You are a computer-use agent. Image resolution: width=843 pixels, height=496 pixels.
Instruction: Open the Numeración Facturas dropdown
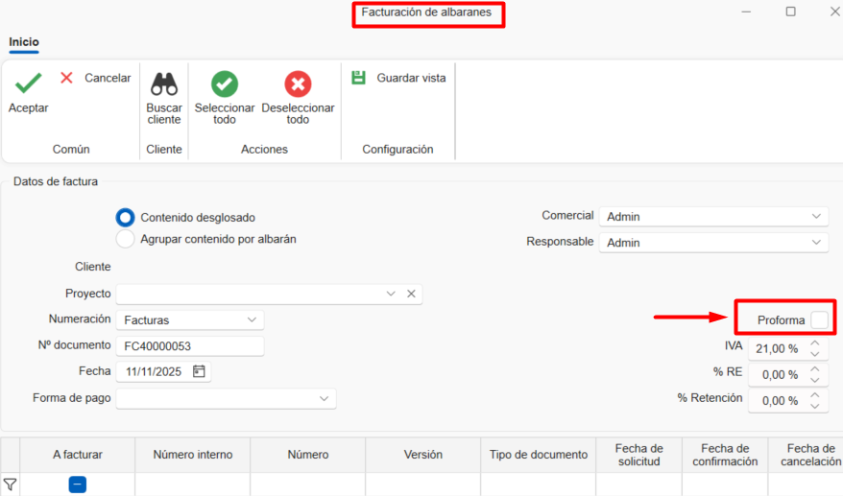click(x=252, y=319)
